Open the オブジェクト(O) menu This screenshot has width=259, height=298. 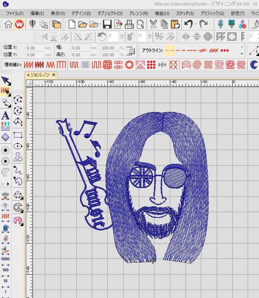point(110,14)
